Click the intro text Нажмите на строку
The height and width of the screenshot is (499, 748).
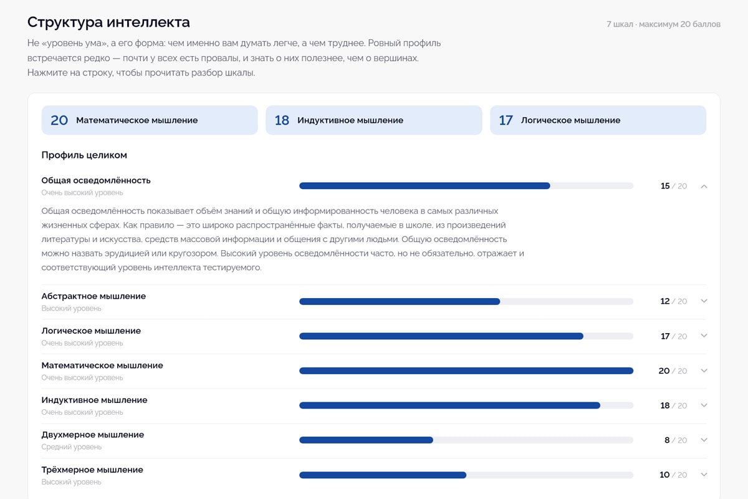pos(141,72)
